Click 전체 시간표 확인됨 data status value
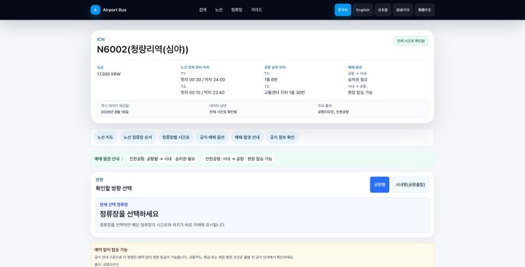This screenshot has width=525, height=267. [x=223, y=112]
